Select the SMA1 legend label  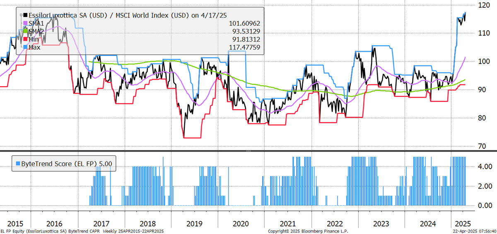(36, 24)
